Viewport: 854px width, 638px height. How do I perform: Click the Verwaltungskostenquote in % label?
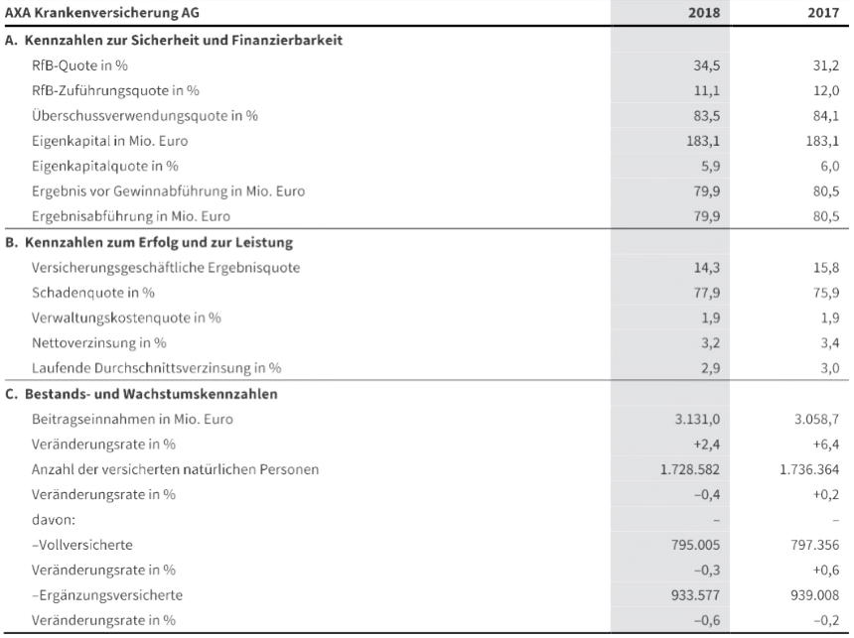126,318
